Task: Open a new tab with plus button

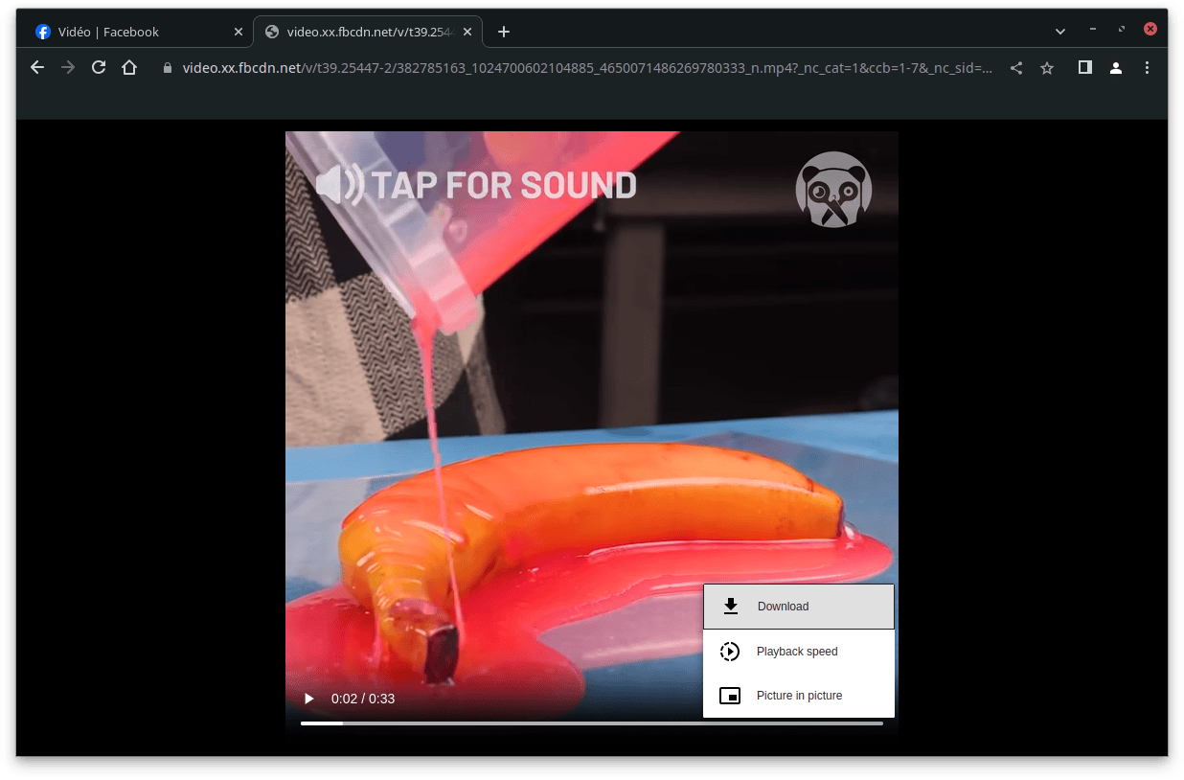Action: click(x=504, y=32)
